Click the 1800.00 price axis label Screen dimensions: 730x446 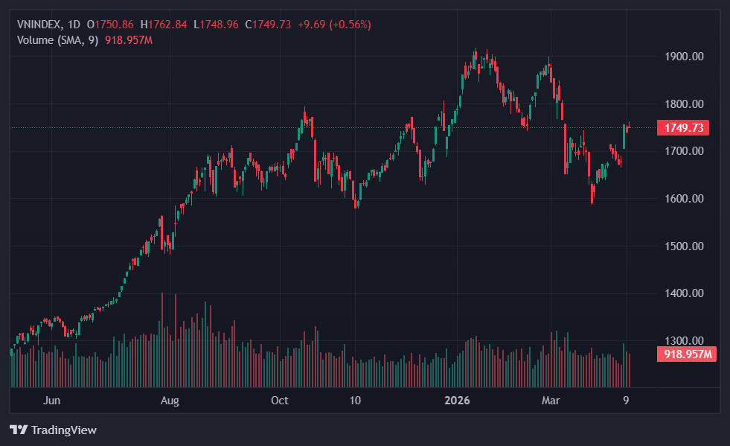(682, 104)
